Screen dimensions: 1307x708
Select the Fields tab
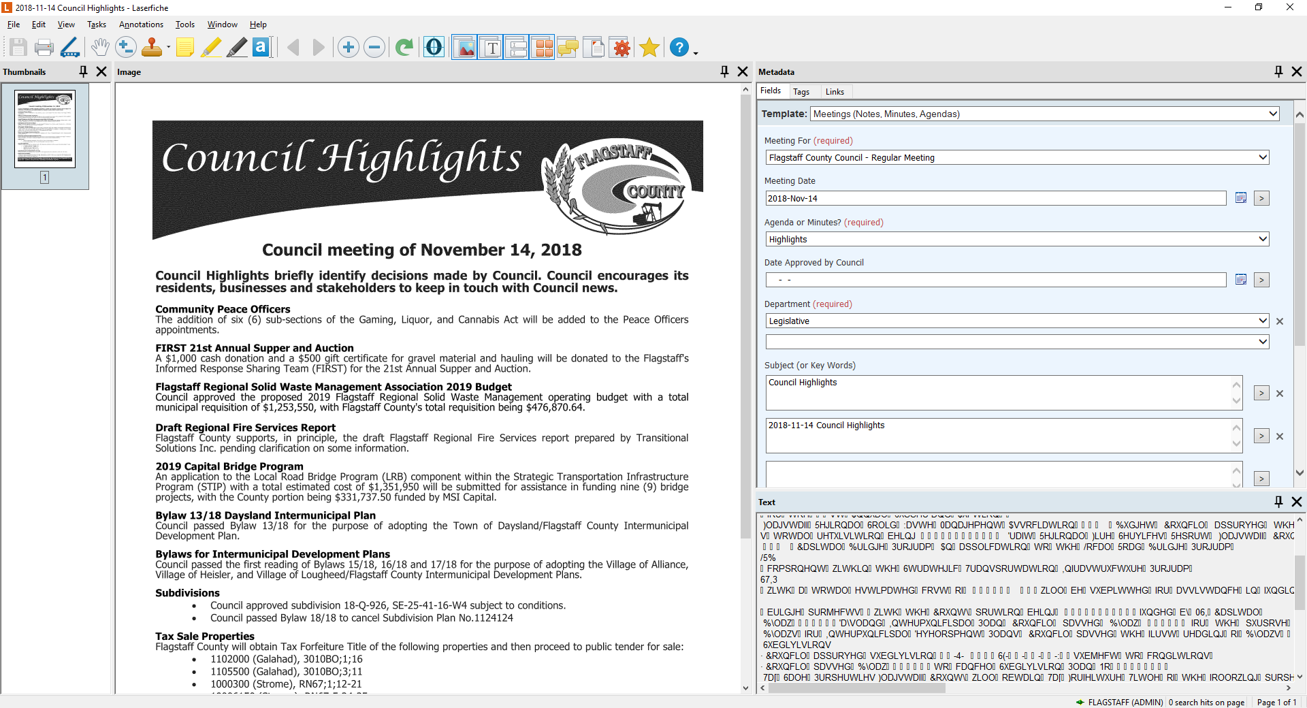click(771, 91)
